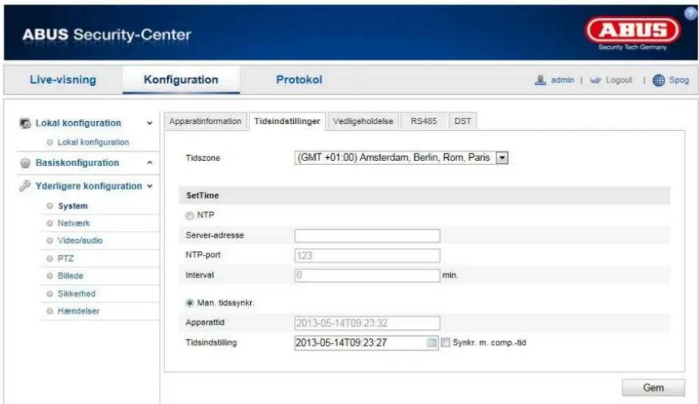The image size is (699, 404).
Task: Open the DST tab
Action: click(463, 122)
